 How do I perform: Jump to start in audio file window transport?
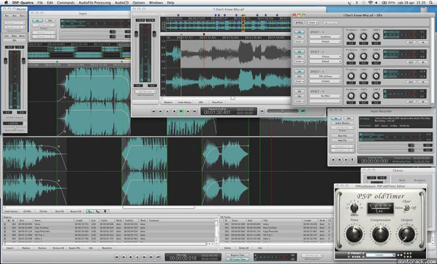[154, 111]
